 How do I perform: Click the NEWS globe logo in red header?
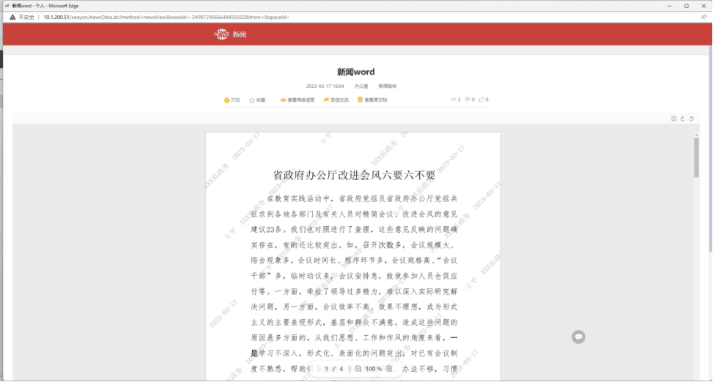click(221, 34)
